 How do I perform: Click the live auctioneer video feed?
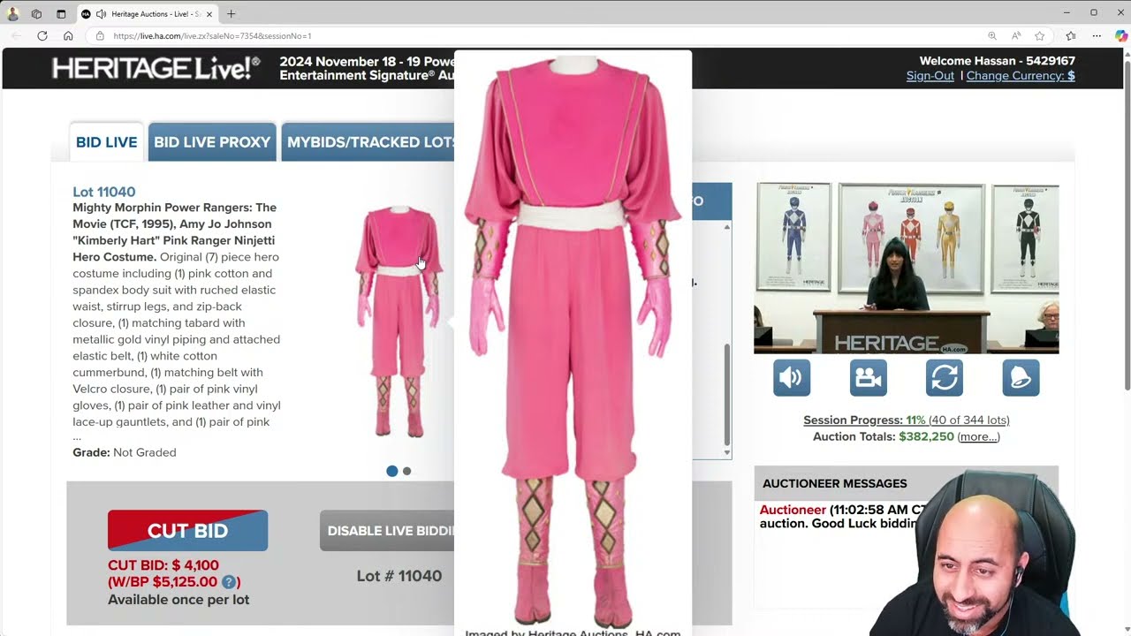(x=907, y=269)
